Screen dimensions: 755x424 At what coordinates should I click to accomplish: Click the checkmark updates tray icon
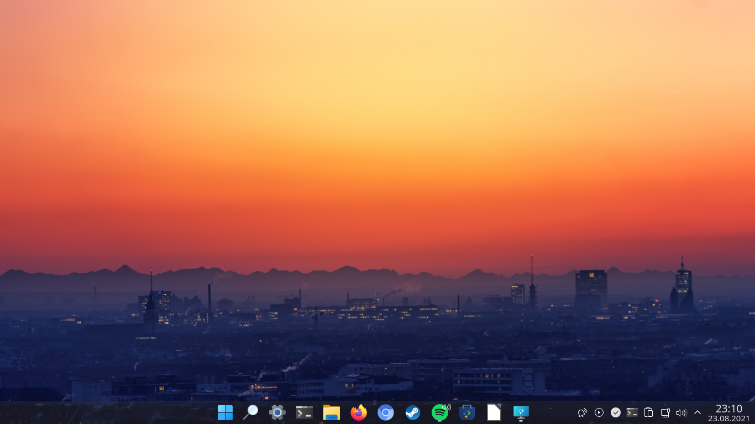(616, 412)
